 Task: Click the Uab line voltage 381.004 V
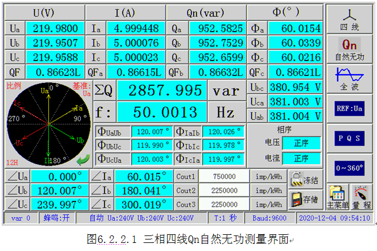(x=295, y=116)
